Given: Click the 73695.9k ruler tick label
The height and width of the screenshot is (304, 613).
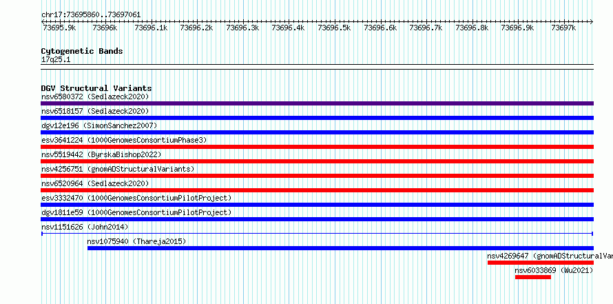Looking at the screenshot, I should click(x=59, y=28).
